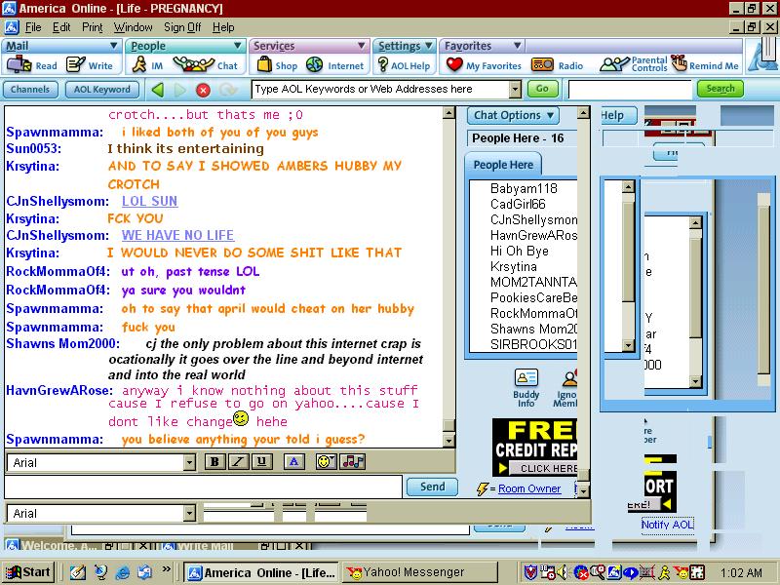Open the address bar history dropdown
Screen dimensions: 780x585
point(515,90)
